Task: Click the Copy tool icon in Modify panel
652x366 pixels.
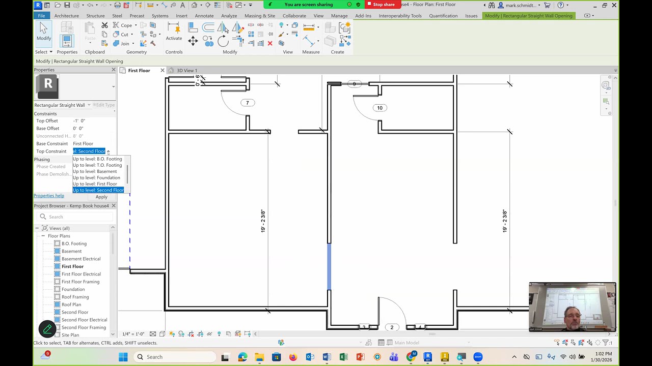Action: (208, 42)
